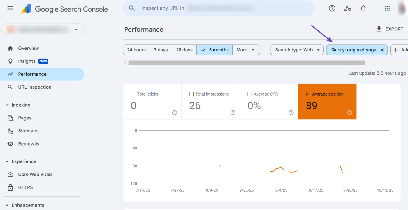The height and width of the screenshot is (210, 408).
Task: Click the help icon on Average position card
Action: click(x=349, y=113)
